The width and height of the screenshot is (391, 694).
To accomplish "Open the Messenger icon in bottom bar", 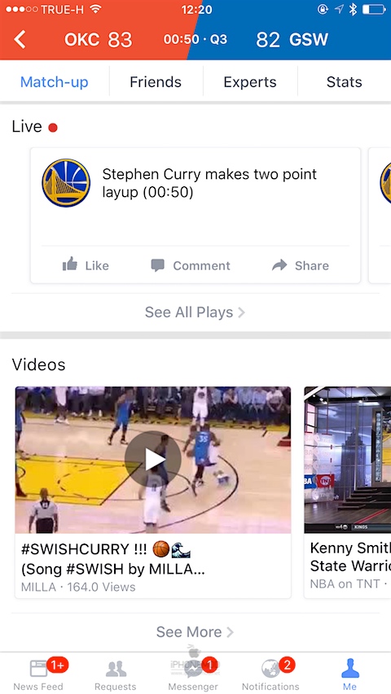I will tap(193, 669).
